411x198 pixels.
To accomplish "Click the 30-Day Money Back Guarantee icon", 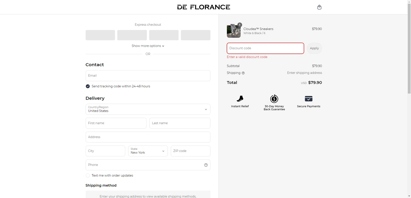I will [x=274, y=99].
